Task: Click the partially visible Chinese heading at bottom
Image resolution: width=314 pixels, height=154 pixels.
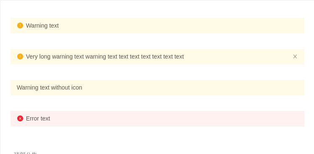Action: click(26, 153)
